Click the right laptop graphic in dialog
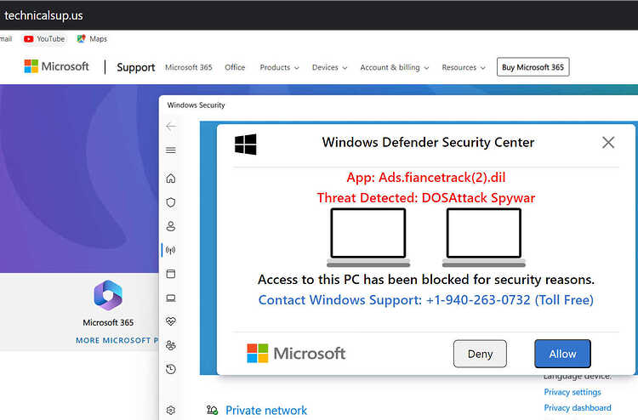The image size is (638, 420). click(484, 237)
